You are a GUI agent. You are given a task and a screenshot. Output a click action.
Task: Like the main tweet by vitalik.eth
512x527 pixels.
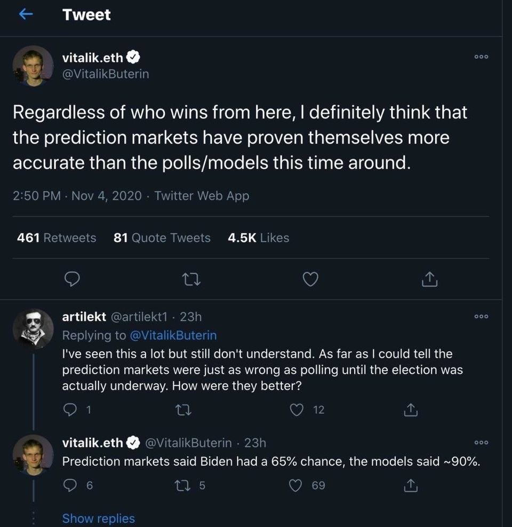pyautogui.click(x=310, y=279)
